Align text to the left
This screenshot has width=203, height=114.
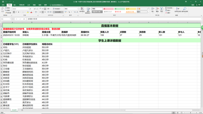40,12
